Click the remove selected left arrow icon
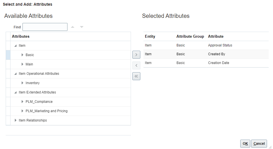 coord(136,65)
